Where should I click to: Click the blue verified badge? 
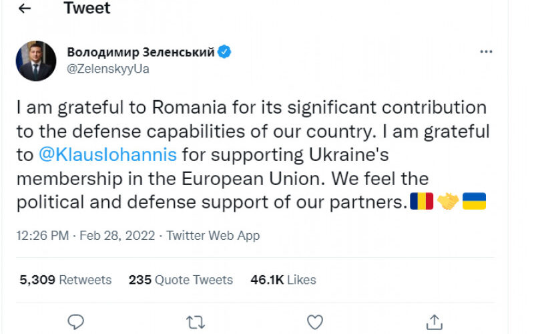[225, 51]
